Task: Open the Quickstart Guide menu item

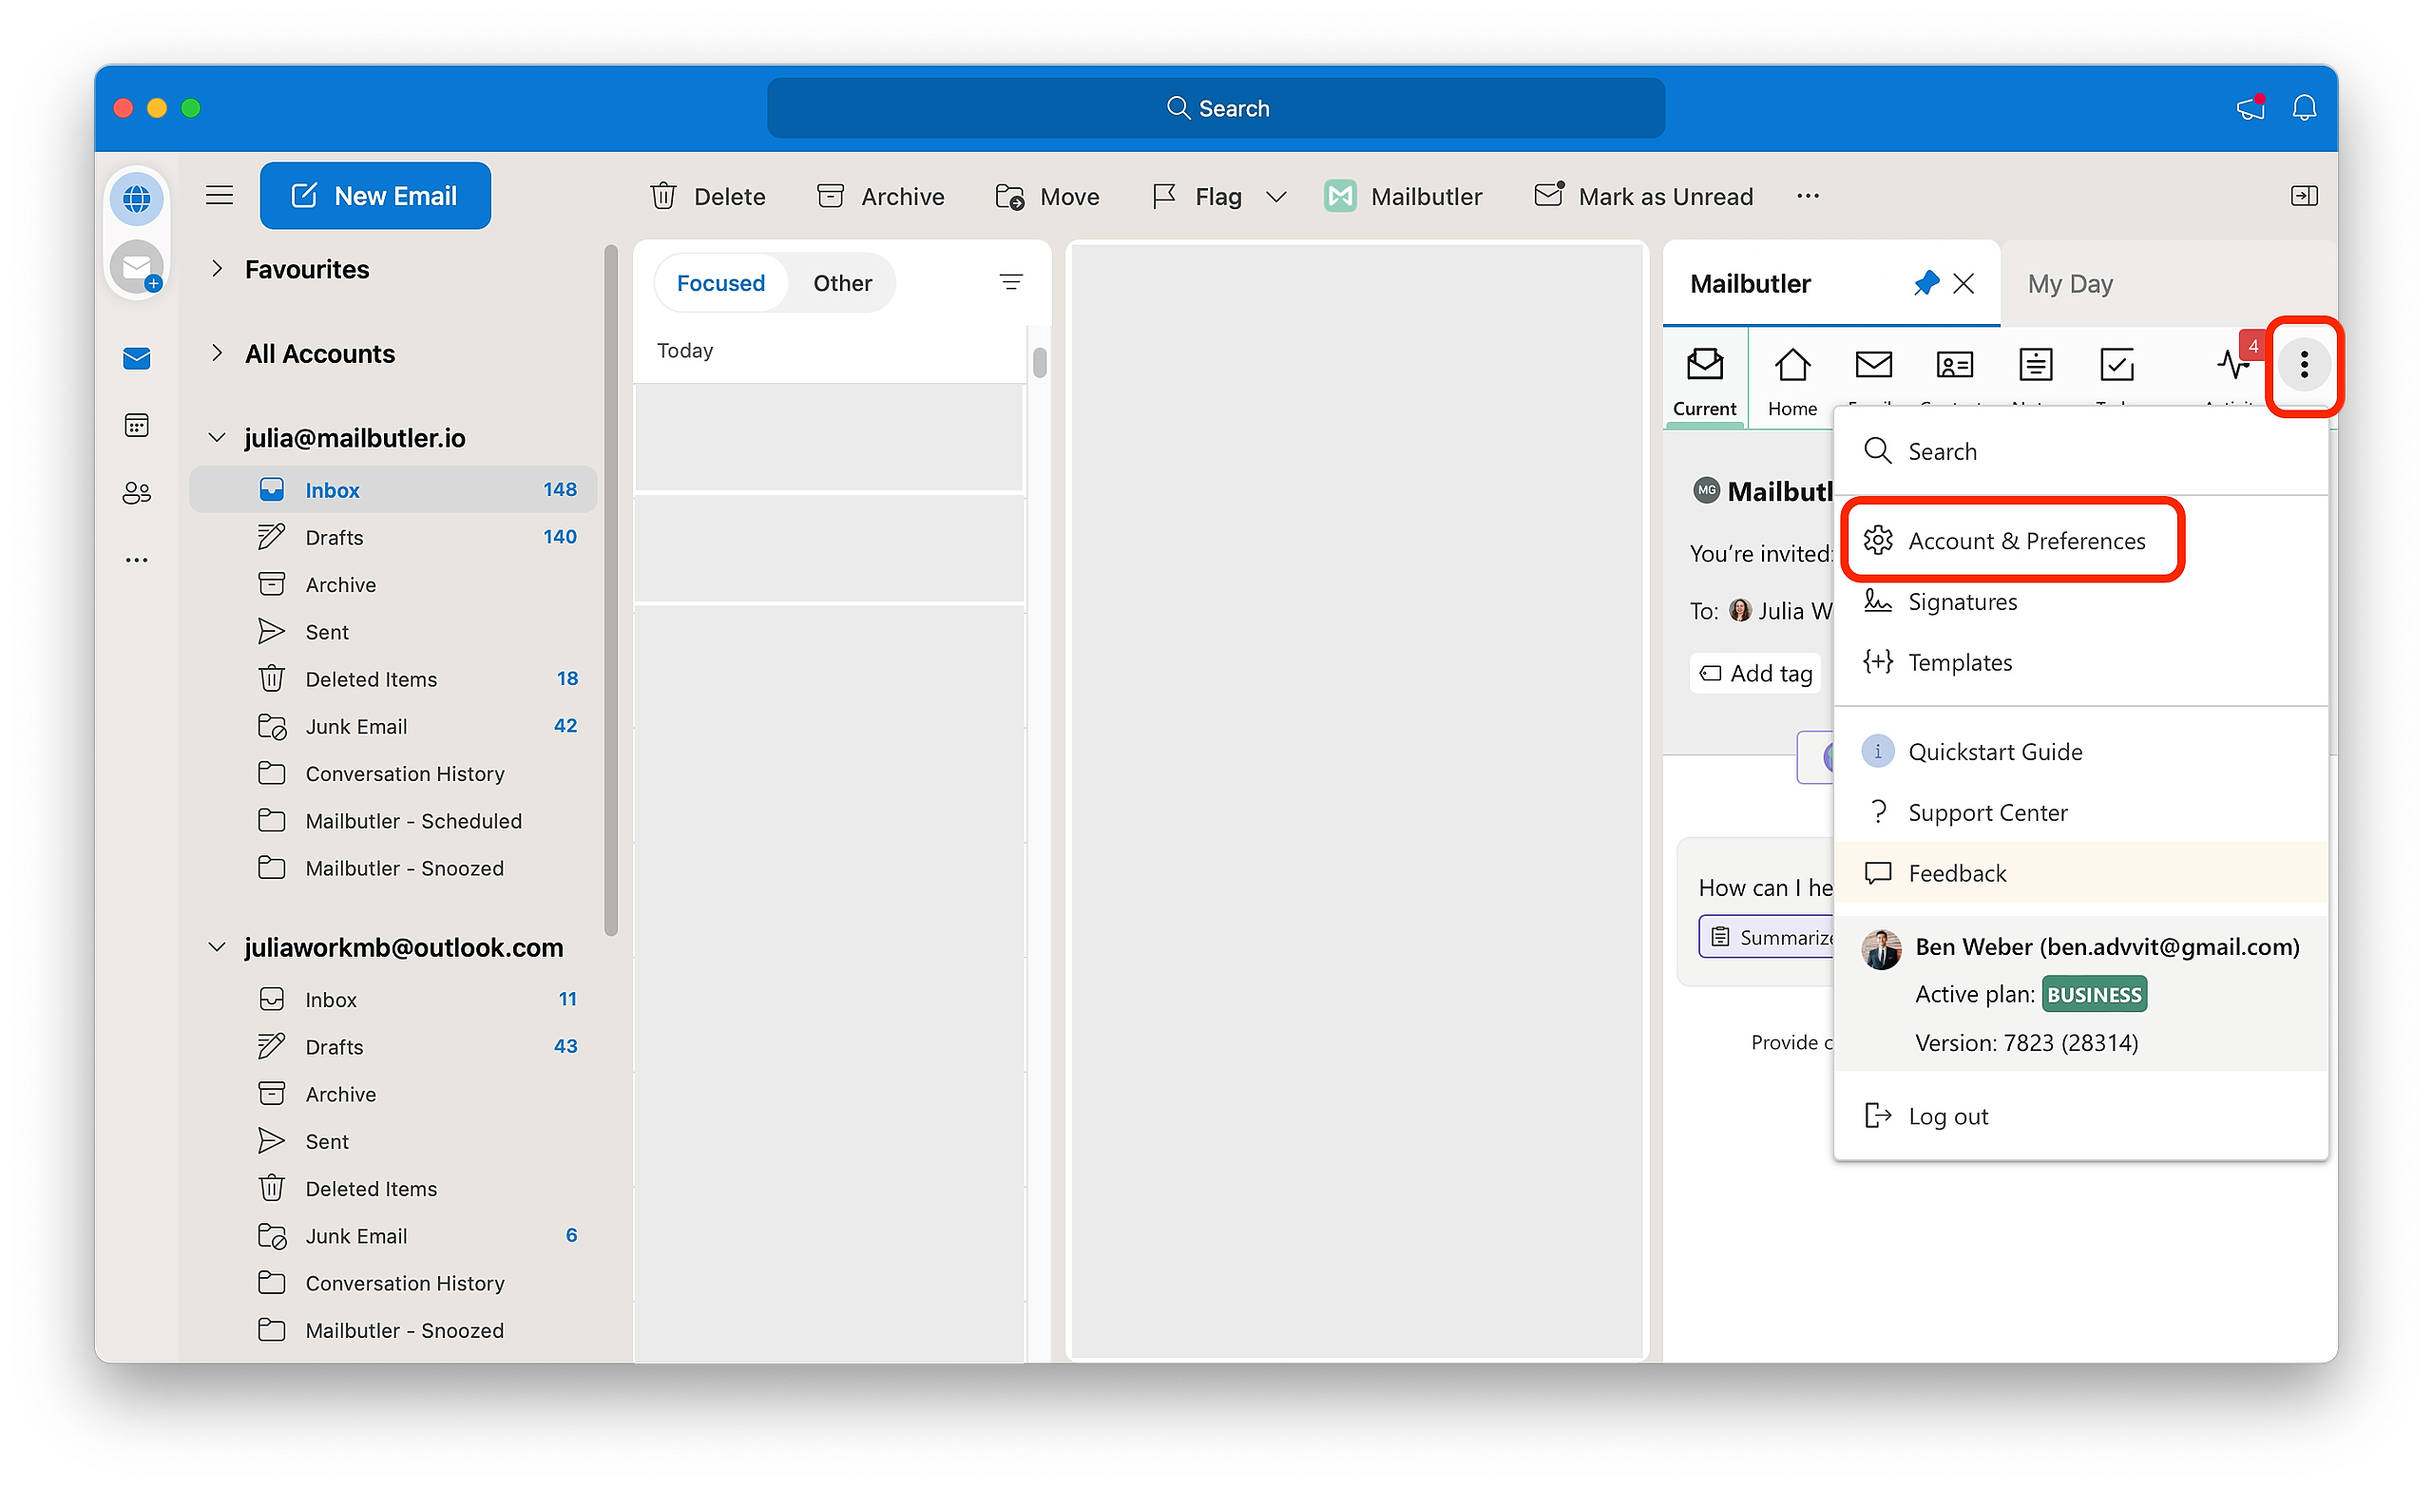Action: 2080,752
